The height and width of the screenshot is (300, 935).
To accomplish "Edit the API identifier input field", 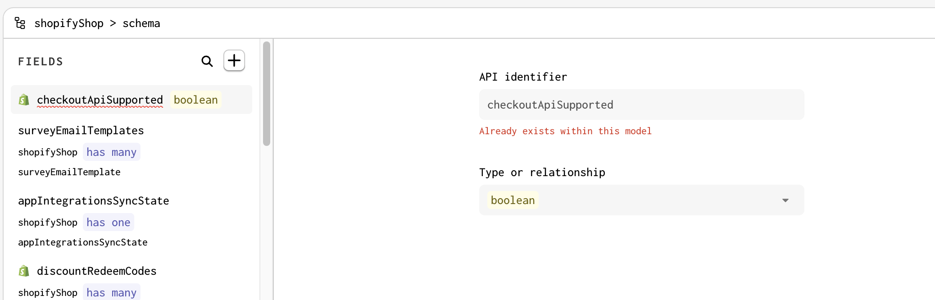I will [x=641, y=105].
